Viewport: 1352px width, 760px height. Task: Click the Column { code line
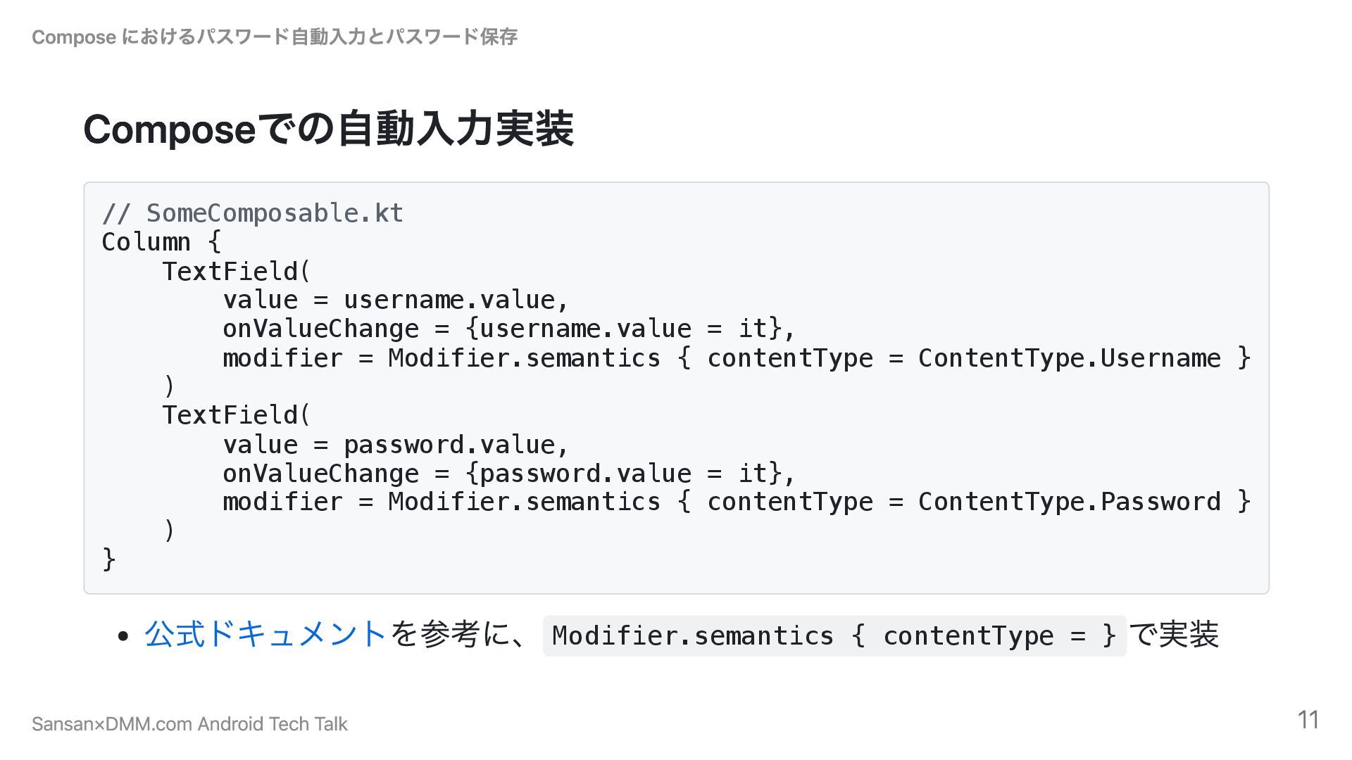(161, 242)
